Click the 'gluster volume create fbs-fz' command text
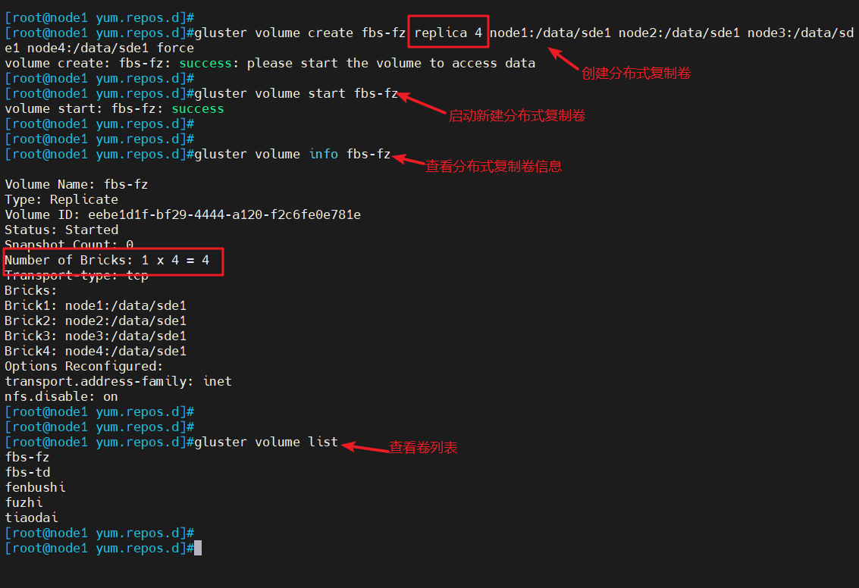859x588 pixels. [x=300, y=33]
